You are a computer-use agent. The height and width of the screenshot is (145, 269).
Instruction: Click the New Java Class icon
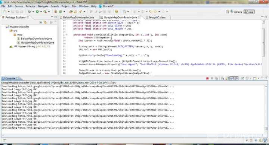tap(61, 12)
